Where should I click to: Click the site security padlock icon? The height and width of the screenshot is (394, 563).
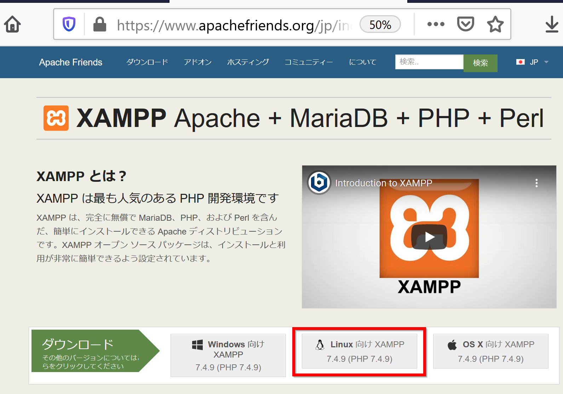point(99,24)
